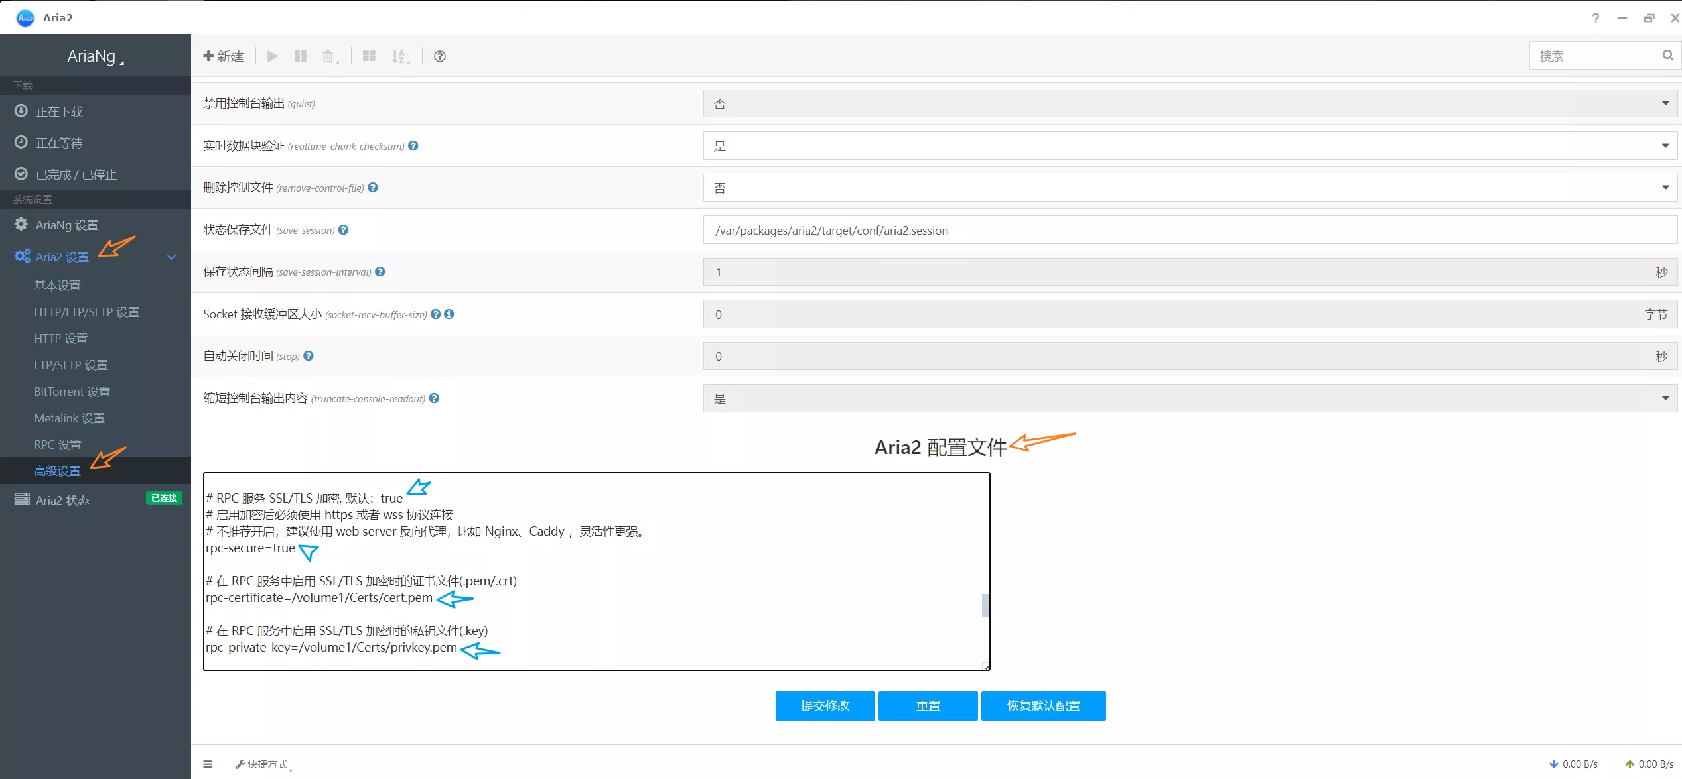The height and width of the screenshot is (779, 1682).
Task: Click the search magnifier icon
Action: 1667,56
